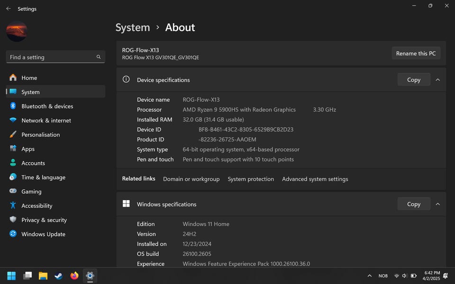Go to Accounts settings

point(55,163)
